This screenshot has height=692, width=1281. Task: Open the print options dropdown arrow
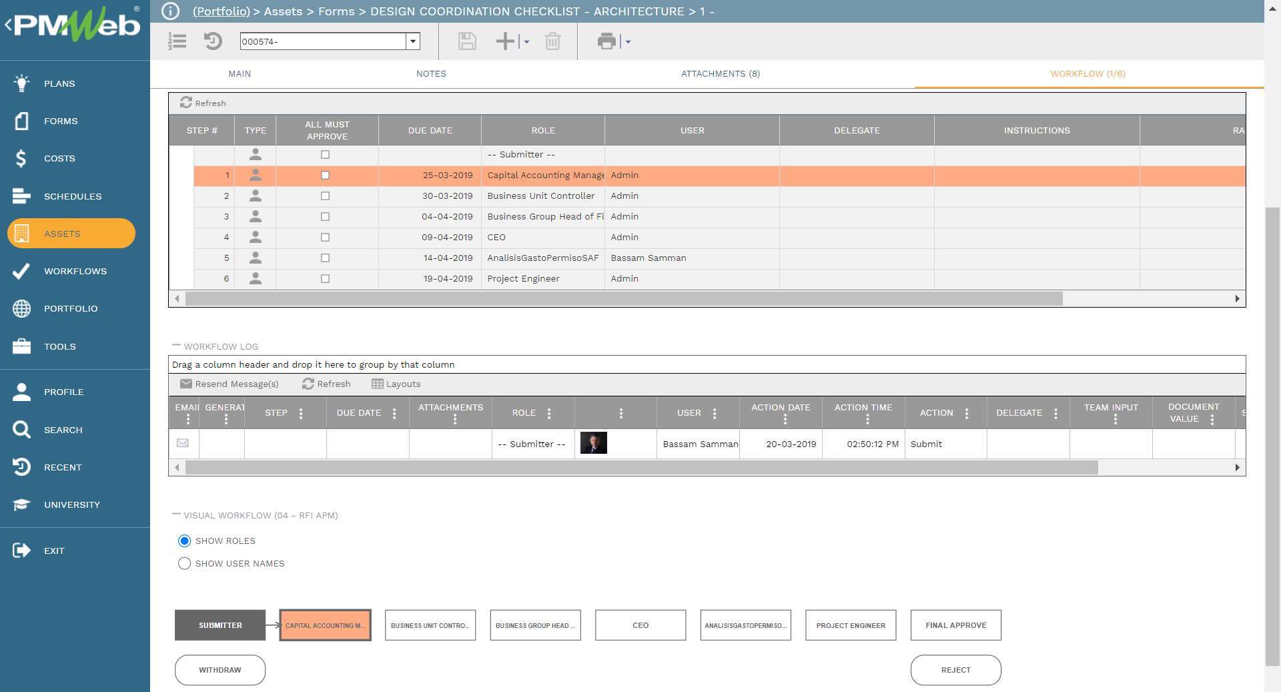626,41
